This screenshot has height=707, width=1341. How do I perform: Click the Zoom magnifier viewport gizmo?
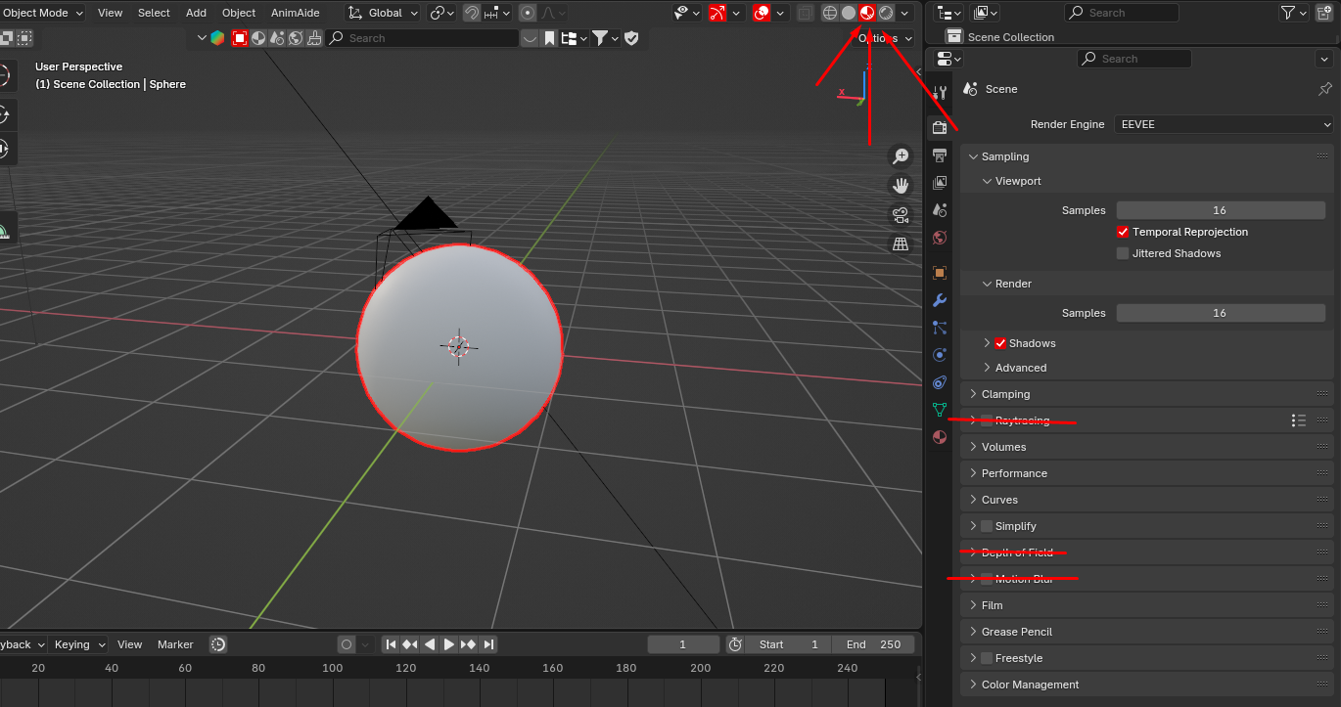click(x=900, y=156)
